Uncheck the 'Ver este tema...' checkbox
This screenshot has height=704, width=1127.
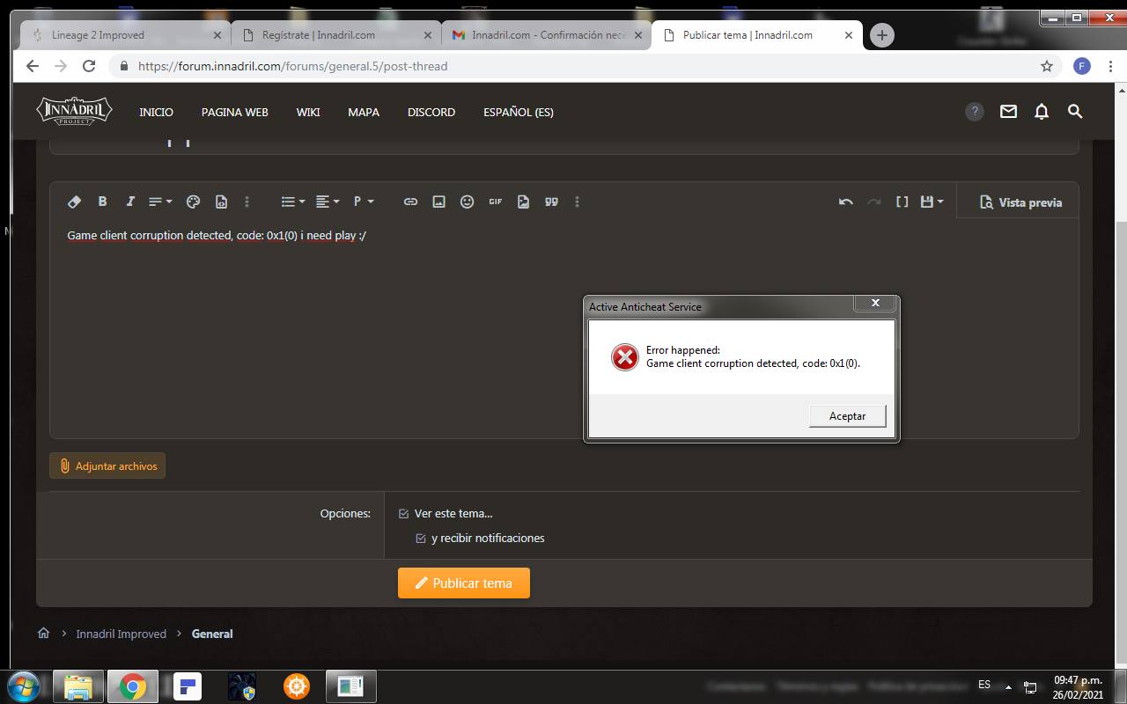pos(404,514)
